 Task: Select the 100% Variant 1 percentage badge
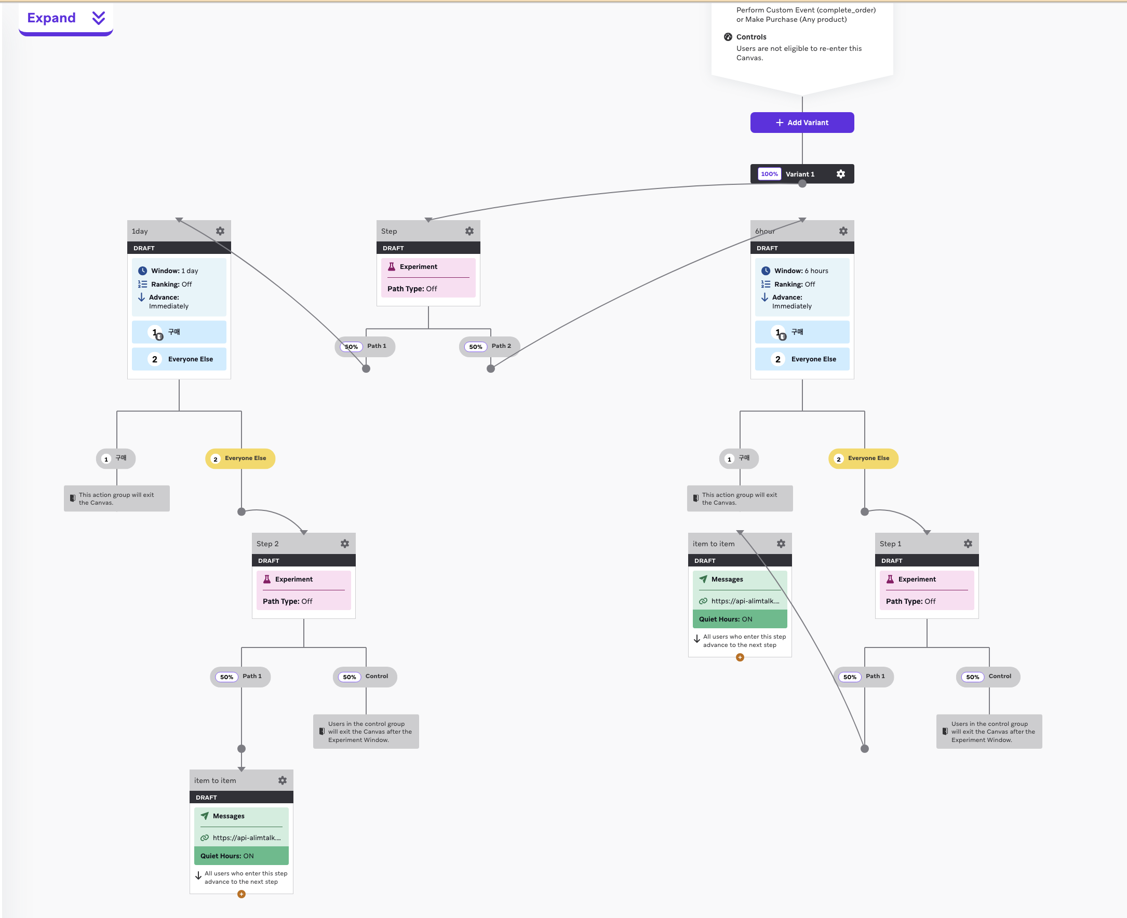pyautogui.click(x=769, y=174)
